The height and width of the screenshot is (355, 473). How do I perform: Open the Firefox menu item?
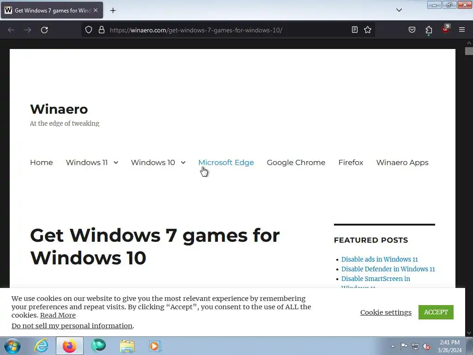[x=351, y=162]
